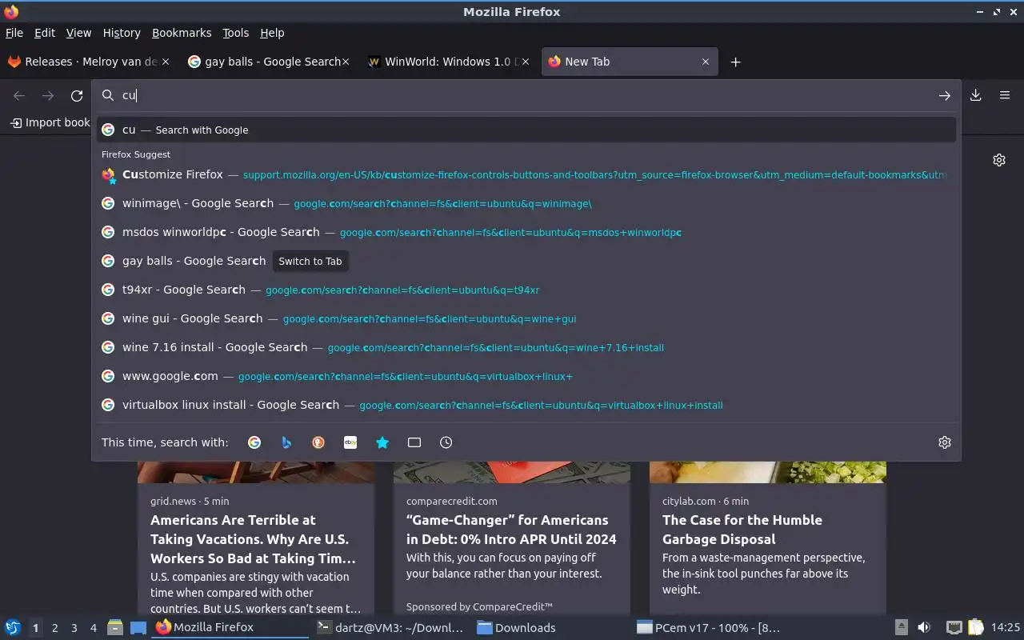Image resolution: width=1024 pixels, height=640 pixels.
Task: Go forward one page
Action: pyautogui.click(x=48, y=96)
